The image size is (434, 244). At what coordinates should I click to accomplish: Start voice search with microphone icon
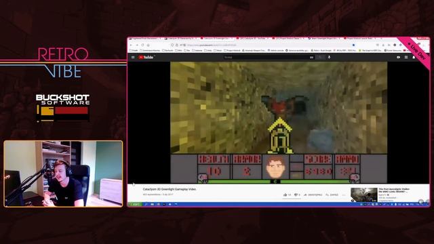[329, 57]
